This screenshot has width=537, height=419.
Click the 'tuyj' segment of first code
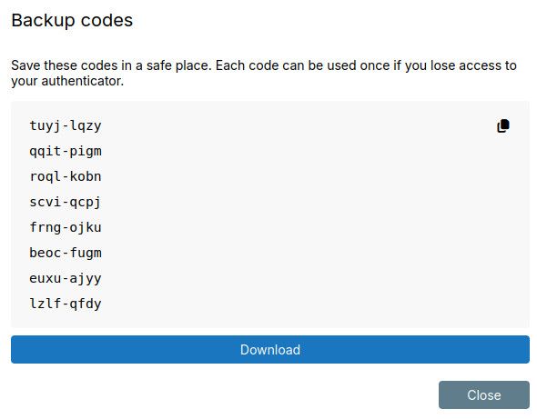tap(46, 125)
